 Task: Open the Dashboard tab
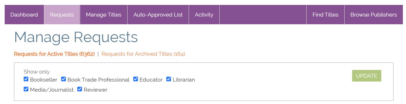24,15
